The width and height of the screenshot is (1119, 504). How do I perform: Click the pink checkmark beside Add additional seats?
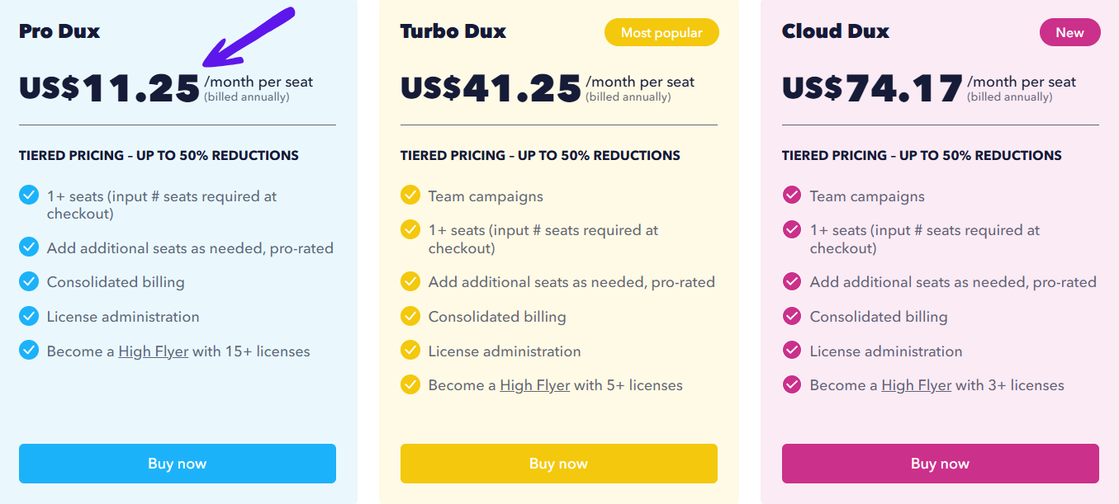[x=791, y=282]
